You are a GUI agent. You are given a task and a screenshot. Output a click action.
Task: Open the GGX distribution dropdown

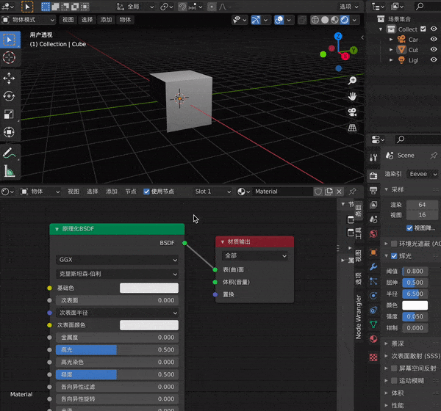(118, 260)
